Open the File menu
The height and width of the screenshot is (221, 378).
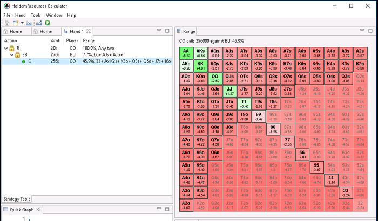point(6,15)
